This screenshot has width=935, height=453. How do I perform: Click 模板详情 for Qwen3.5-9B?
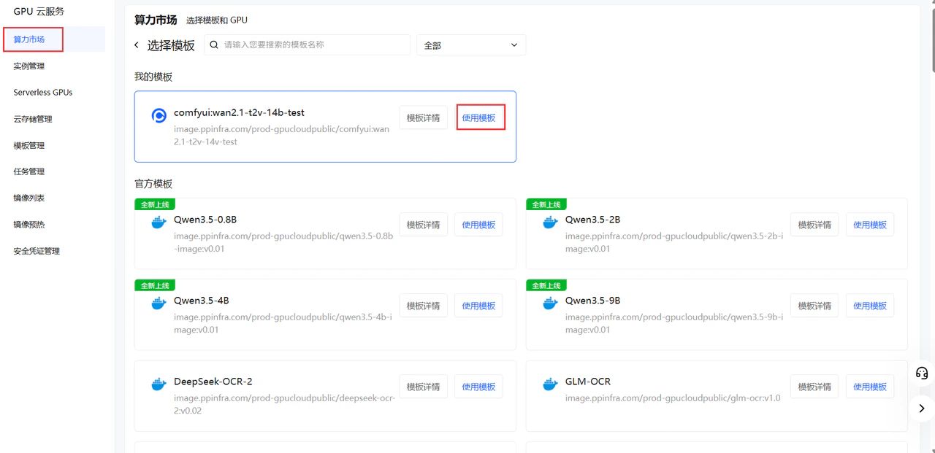tap(815, 306)
